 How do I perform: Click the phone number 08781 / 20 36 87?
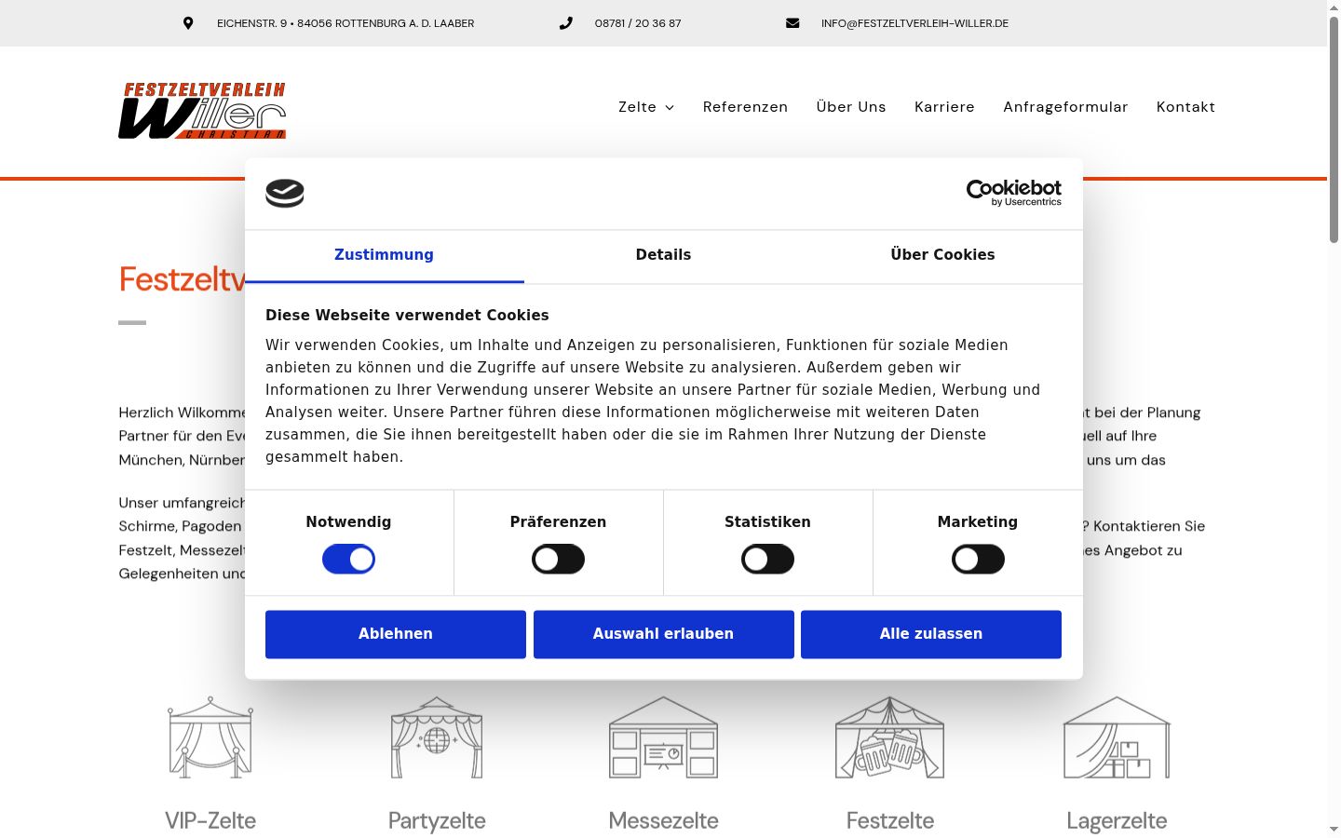point(638,23)
